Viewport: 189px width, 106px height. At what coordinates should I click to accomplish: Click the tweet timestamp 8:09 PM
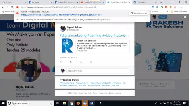coord(68,57)
